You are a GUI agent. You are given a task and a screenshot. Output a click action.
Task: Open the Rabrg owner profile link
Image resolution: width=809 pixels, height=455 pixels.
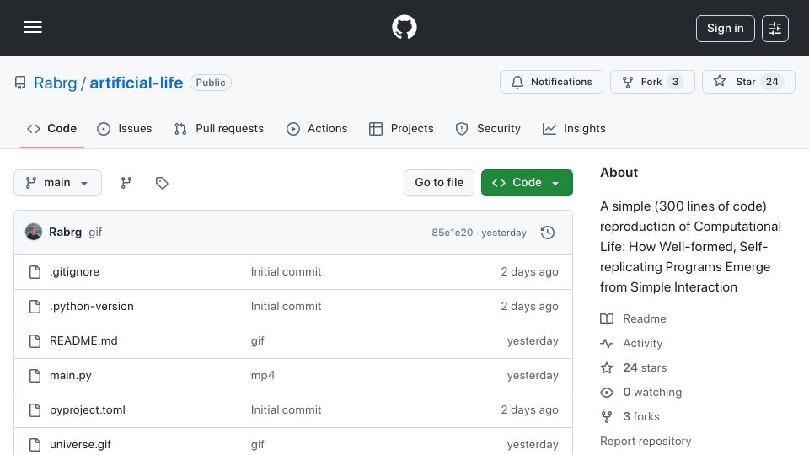pos(56,83)
